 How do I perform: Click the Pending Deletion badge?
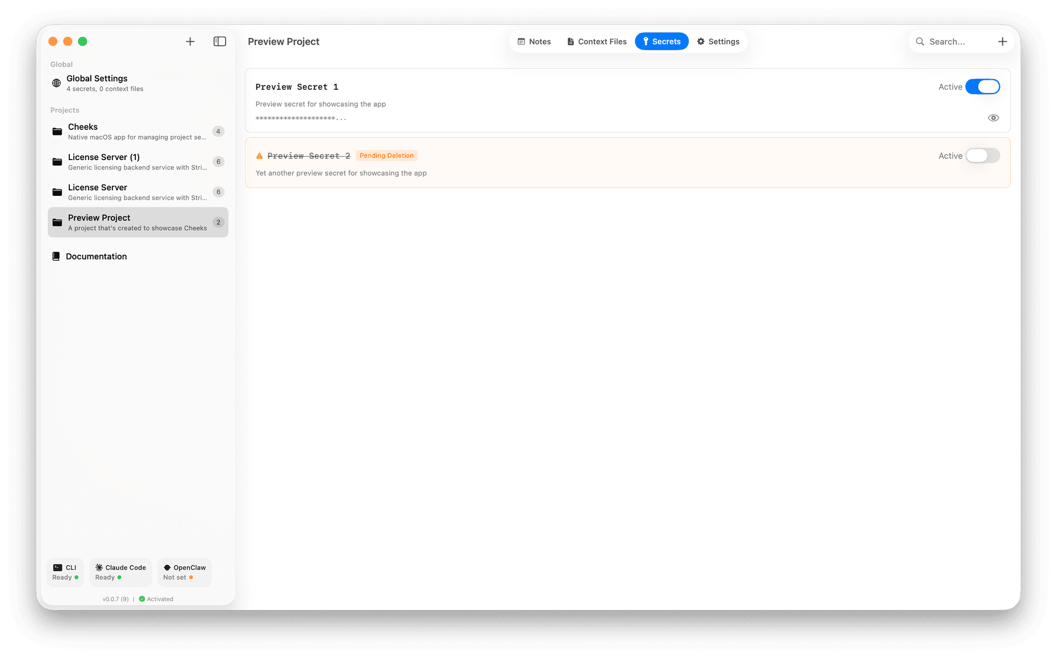[386, 156]
